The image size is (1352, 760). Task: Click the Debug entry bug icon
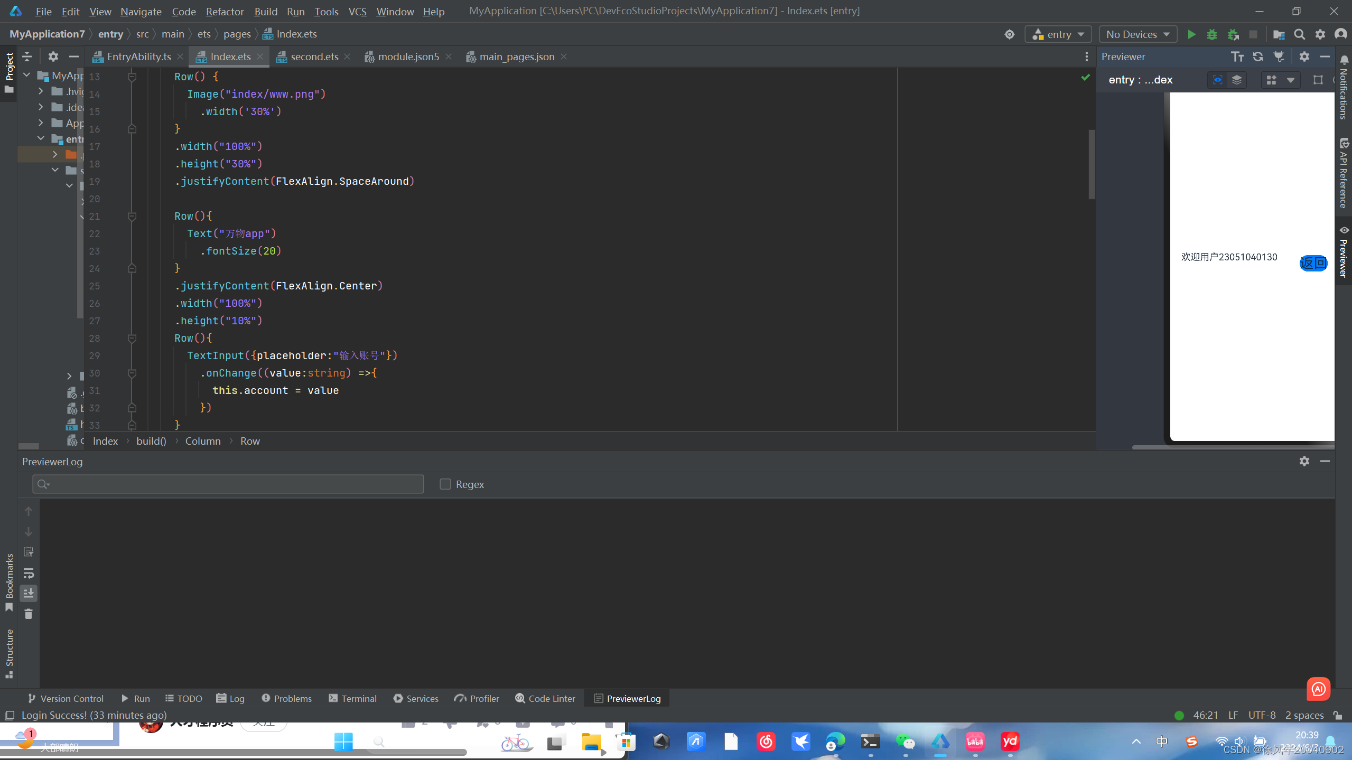point(1212,34)
